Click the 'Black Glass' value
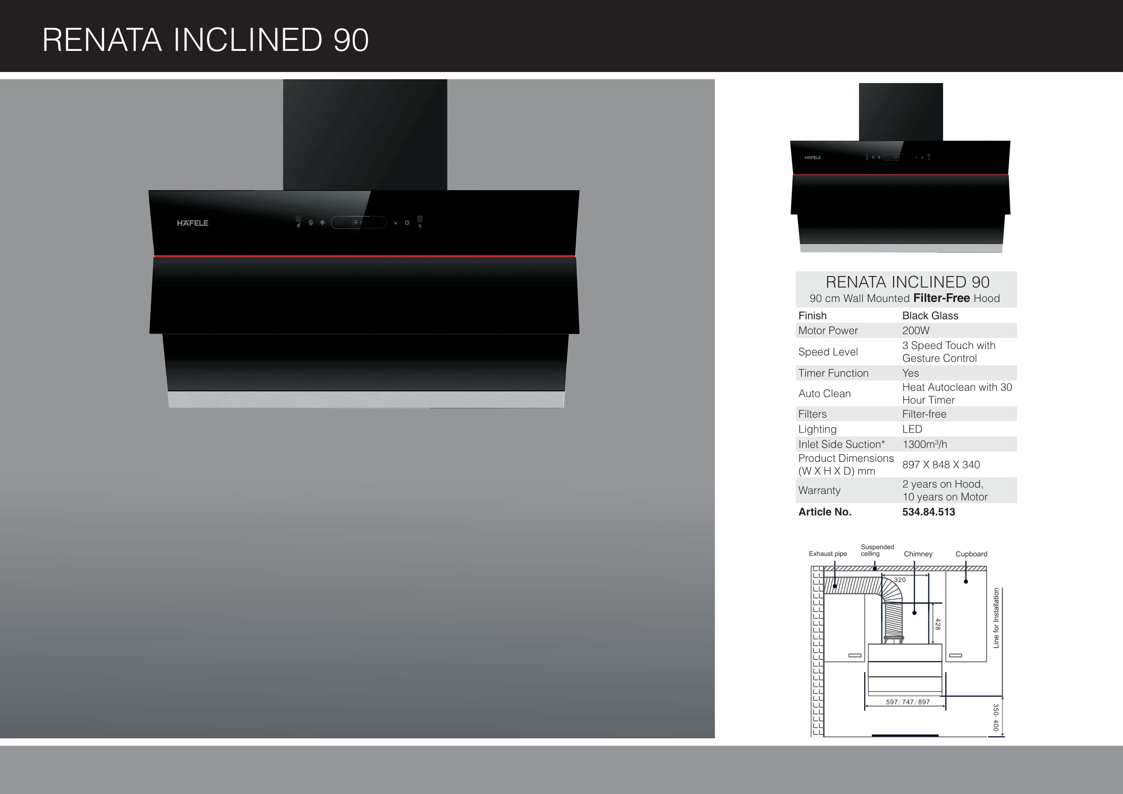 tap(930, 316)
